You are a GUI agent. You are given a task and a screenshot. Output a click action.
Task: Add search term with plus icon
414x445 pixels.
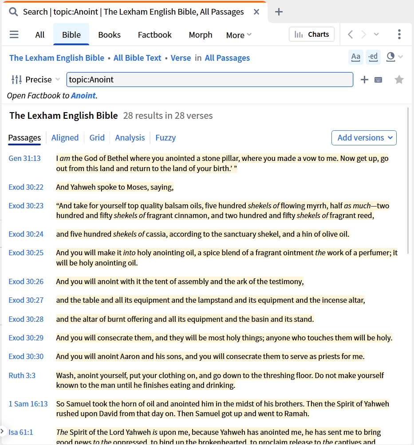(364, 80)
